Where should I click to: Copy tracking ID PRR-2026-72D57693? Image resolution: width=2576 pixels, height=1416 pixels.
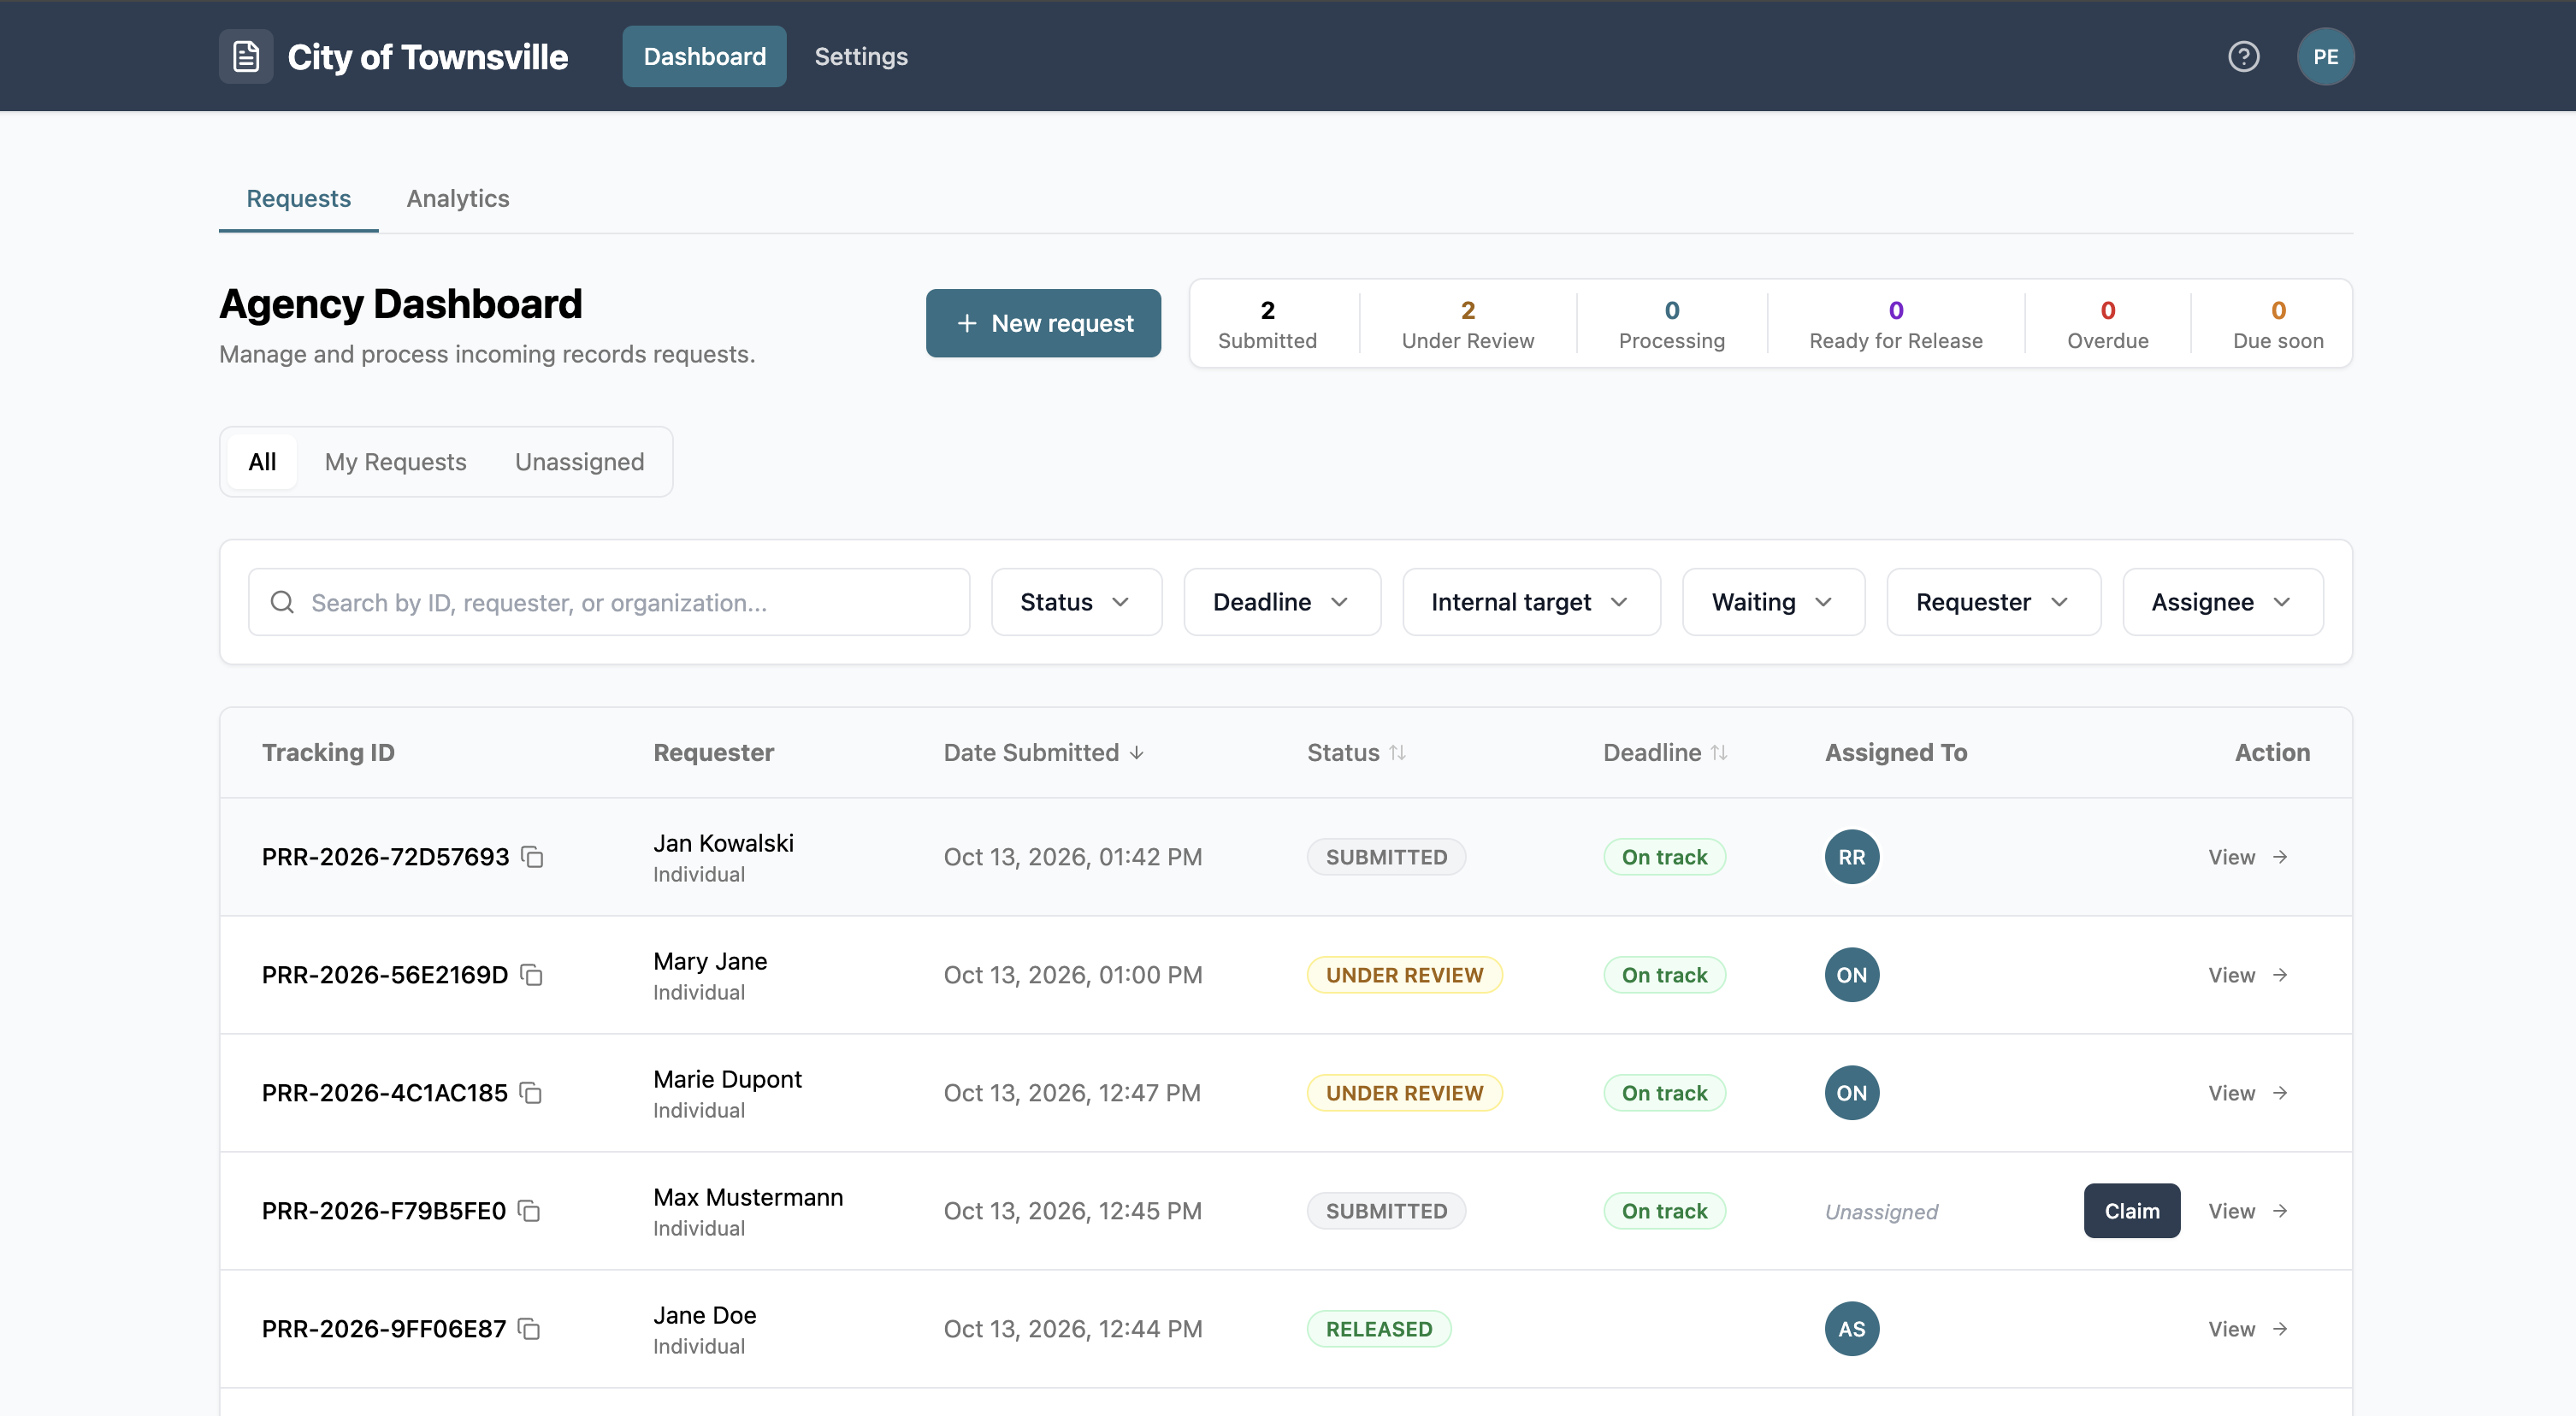coord(533,857)
